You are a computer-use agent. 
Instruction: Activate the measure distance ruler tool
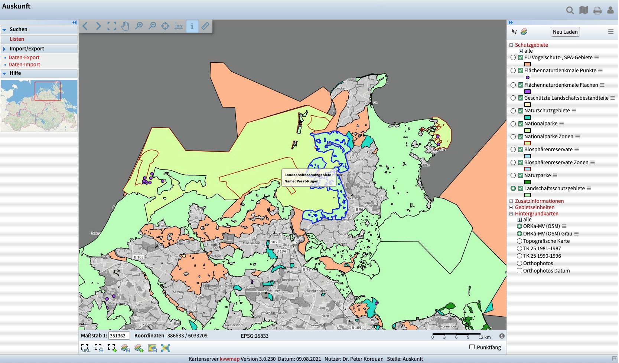click(x=205, y=26)
